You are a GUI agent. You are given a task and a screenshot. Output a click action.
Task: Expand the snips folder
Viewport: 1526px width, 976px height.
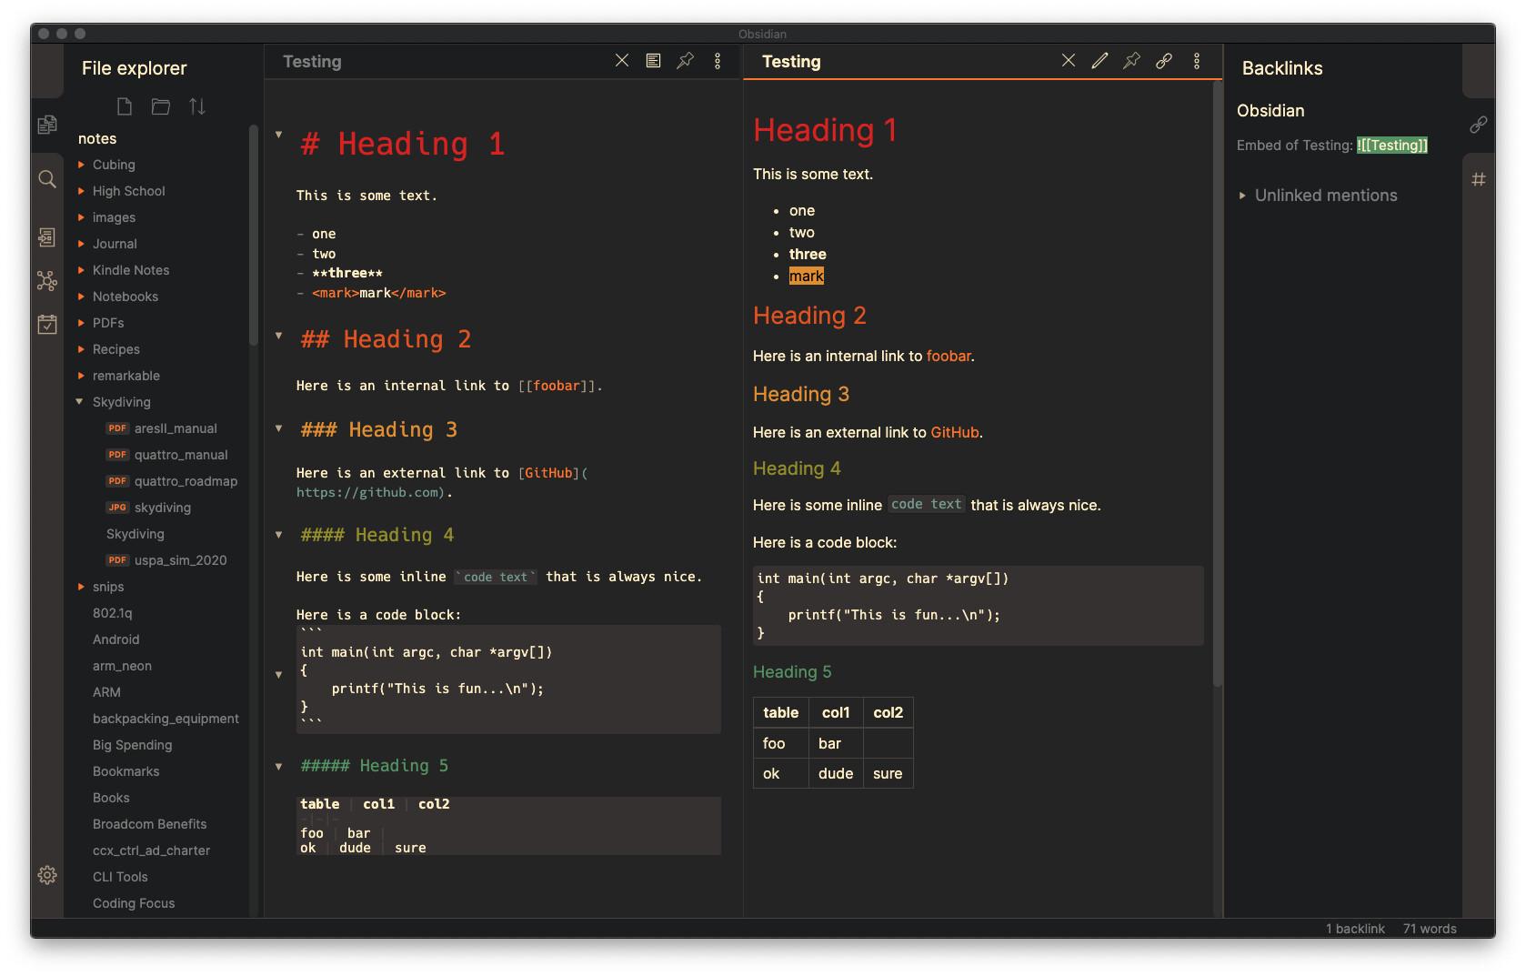[82, 587]
